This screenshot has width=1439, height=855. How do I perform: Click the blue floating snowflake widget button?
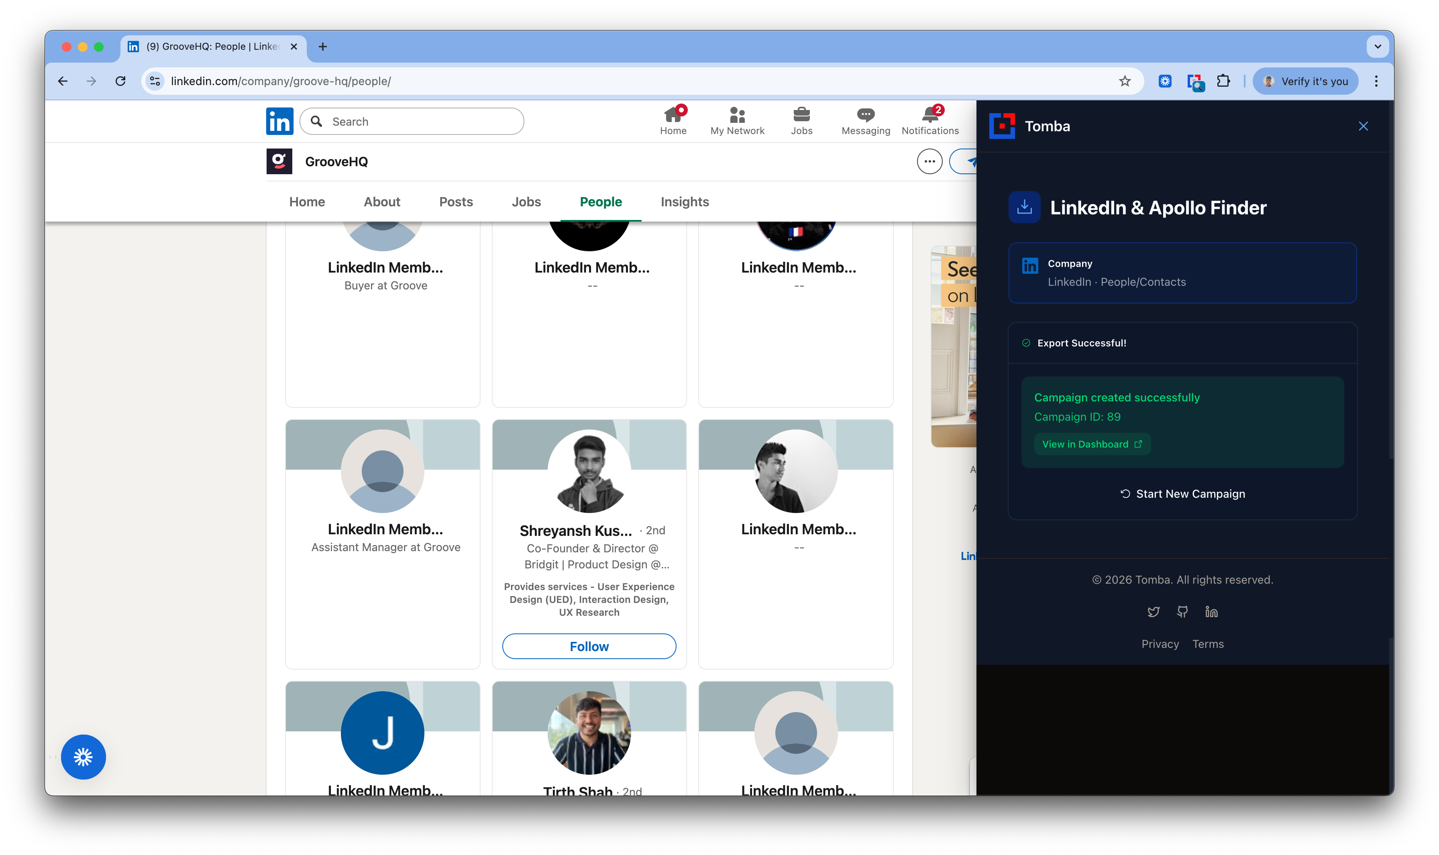84,757
